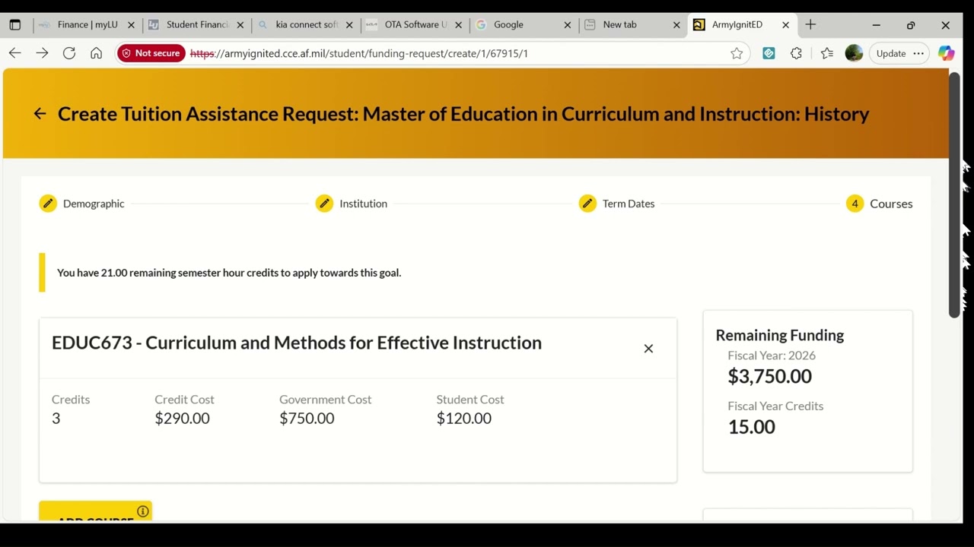Open the teal extension icon beside favorites star
Screen dimensions: 974x547
coord(769,53)
